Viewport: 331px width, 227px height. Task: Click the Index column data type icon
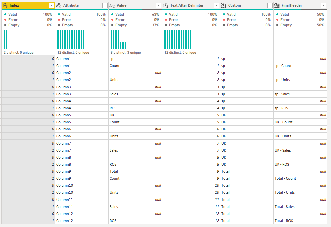click(x=5, y=5)
